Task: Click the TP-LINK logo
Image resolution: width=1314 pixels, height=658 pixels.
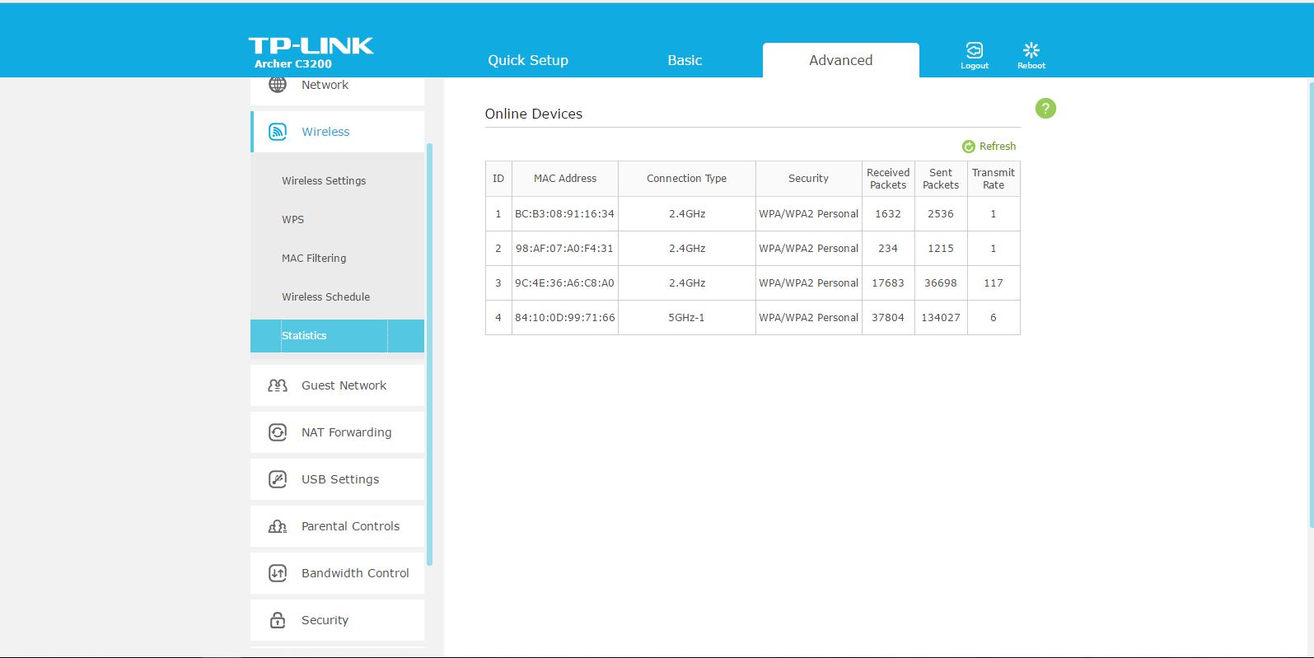Action: coord(311,45)
